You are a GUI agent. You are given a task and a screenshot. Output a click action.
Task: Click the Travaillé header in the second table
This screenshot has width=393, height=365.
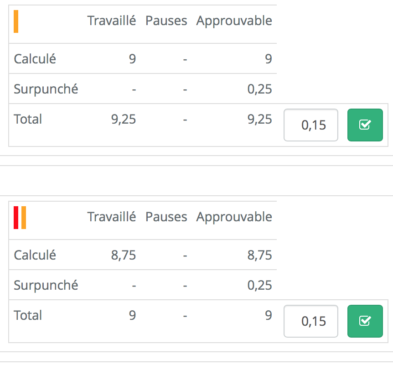[112, 217]
